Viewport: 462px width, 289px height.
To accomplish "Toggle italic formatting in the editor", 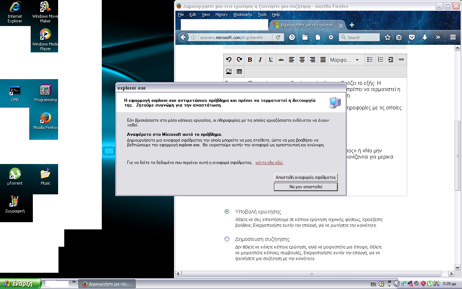I will 260,60.
